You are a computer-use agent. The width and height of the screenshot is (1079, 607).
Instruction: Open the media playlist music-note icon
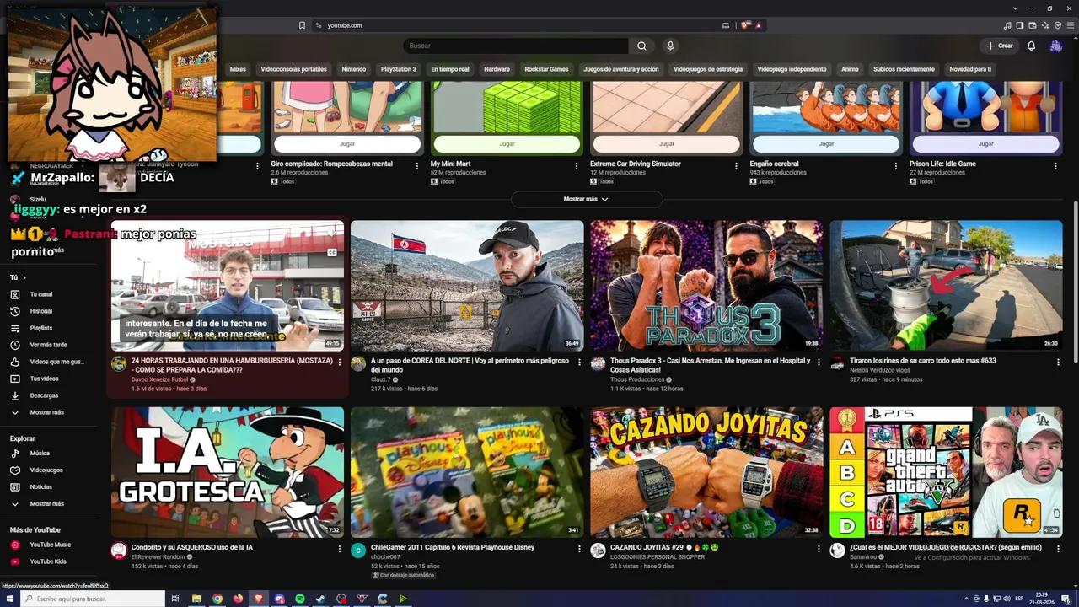1008,25
